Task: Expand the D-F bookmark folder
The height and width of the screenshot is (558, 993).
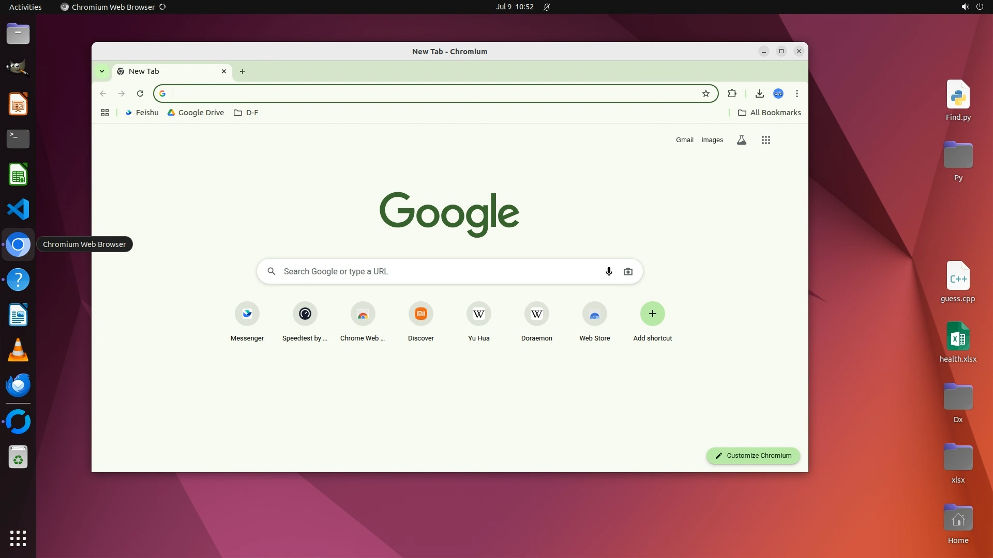Action: [x=246, y=113]
